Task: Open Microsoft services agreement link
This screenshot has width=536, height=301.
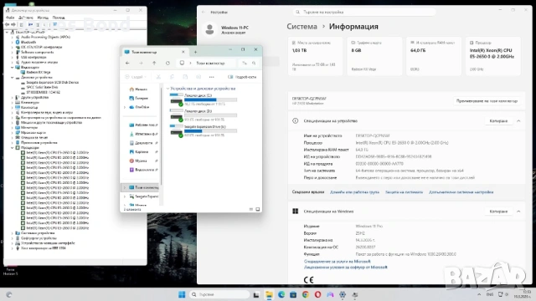Action: [338, 262]
